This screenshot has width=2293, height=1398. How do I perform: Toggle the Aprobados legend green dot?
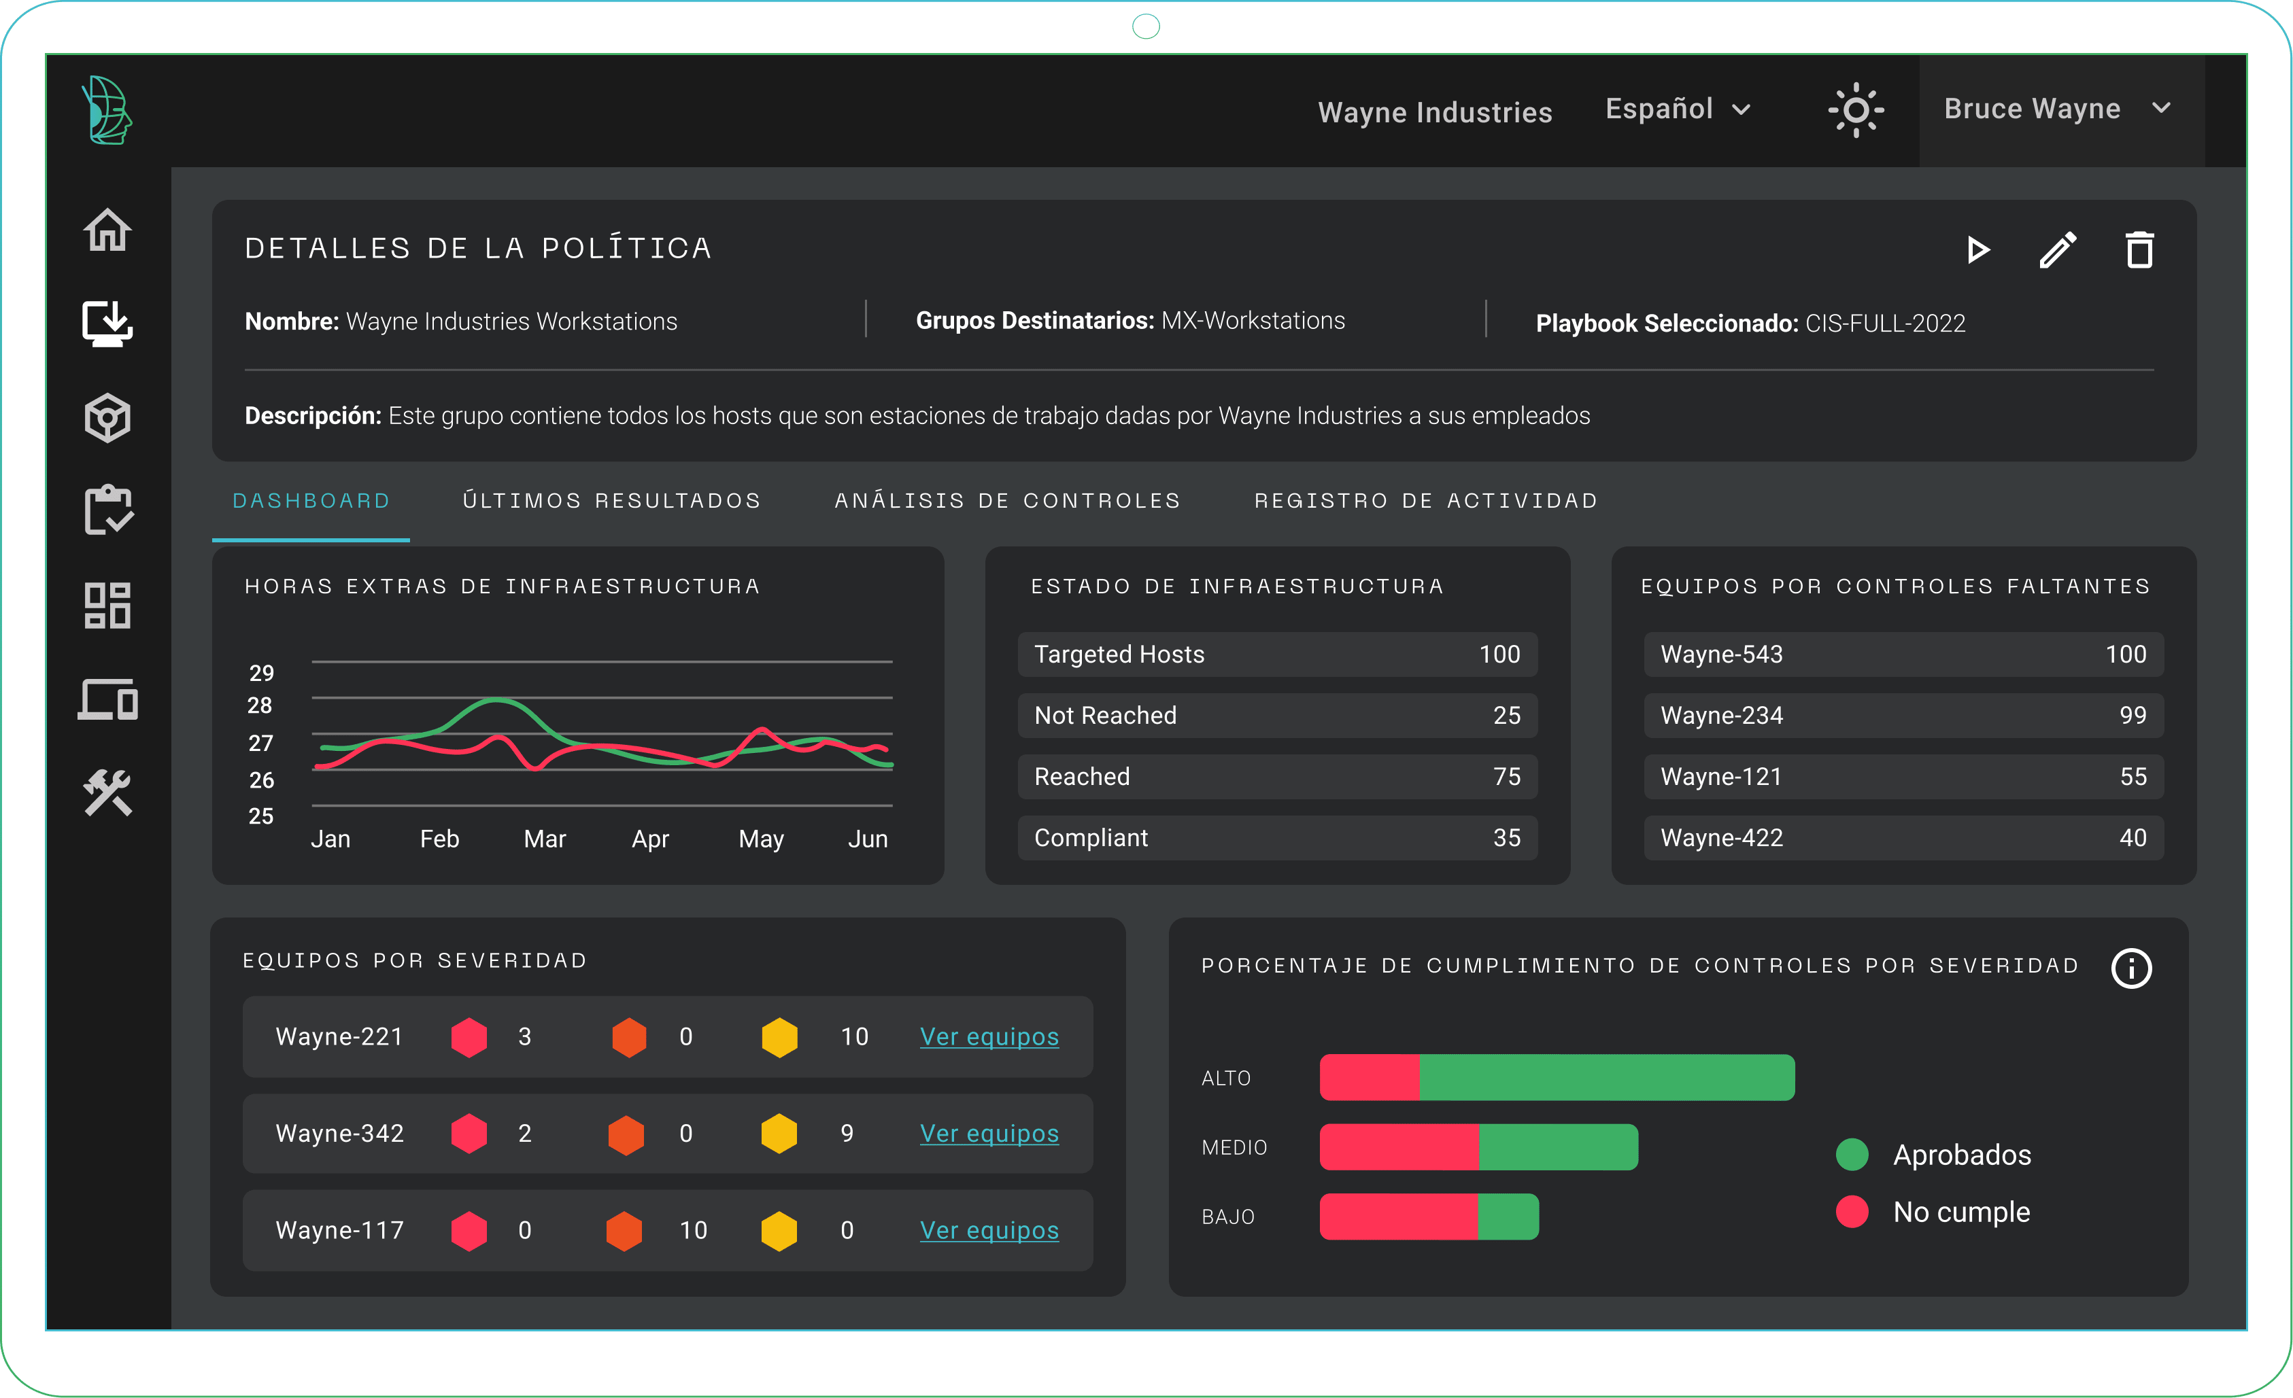point(1852,1154)
